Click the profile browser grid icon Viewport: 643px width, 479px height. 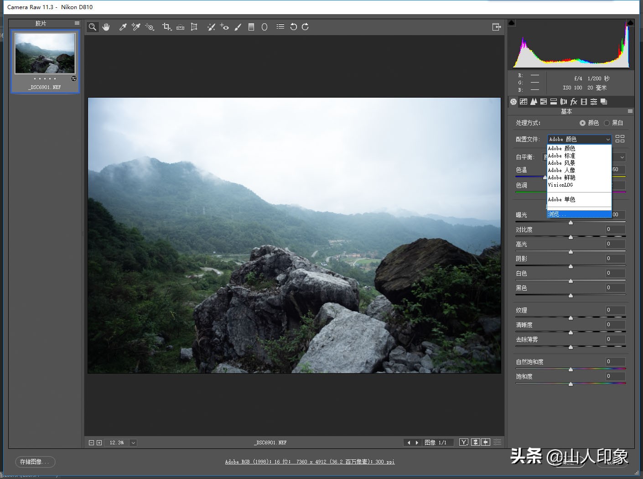620,139
